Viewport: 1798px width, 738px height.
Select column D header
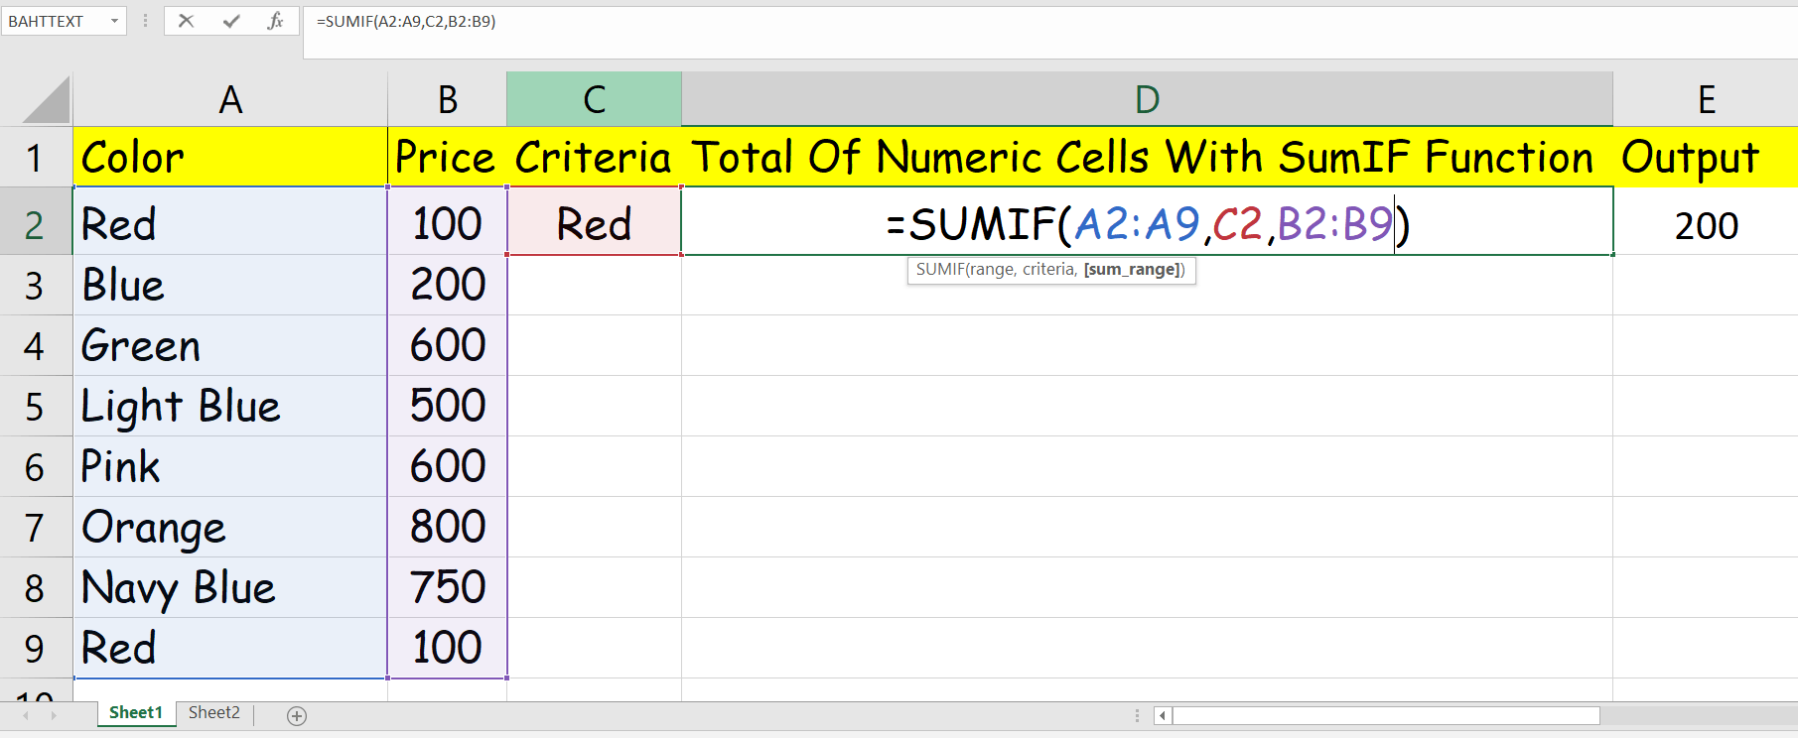(1147, 99)
